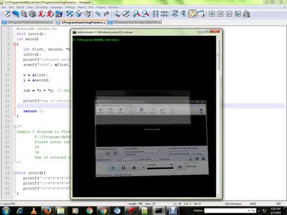Open the File menu
This screenshot has height=215, width=287.
tap(4, 7)
